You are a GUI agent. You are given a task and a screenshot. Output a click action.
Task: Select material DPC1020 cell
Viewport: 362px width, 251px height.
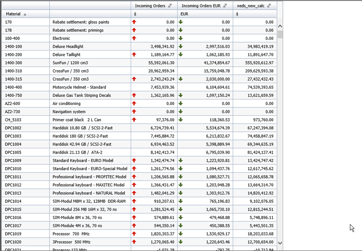tap(25, 242)
